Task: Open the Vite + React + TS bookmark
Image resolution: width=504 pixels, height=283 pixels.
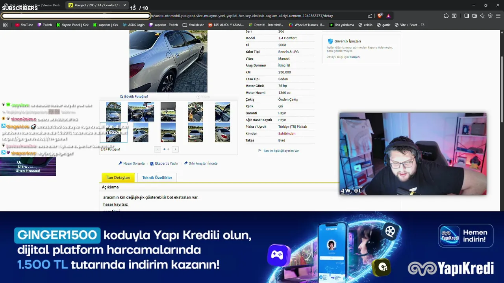Action: [x=409, y=25]
